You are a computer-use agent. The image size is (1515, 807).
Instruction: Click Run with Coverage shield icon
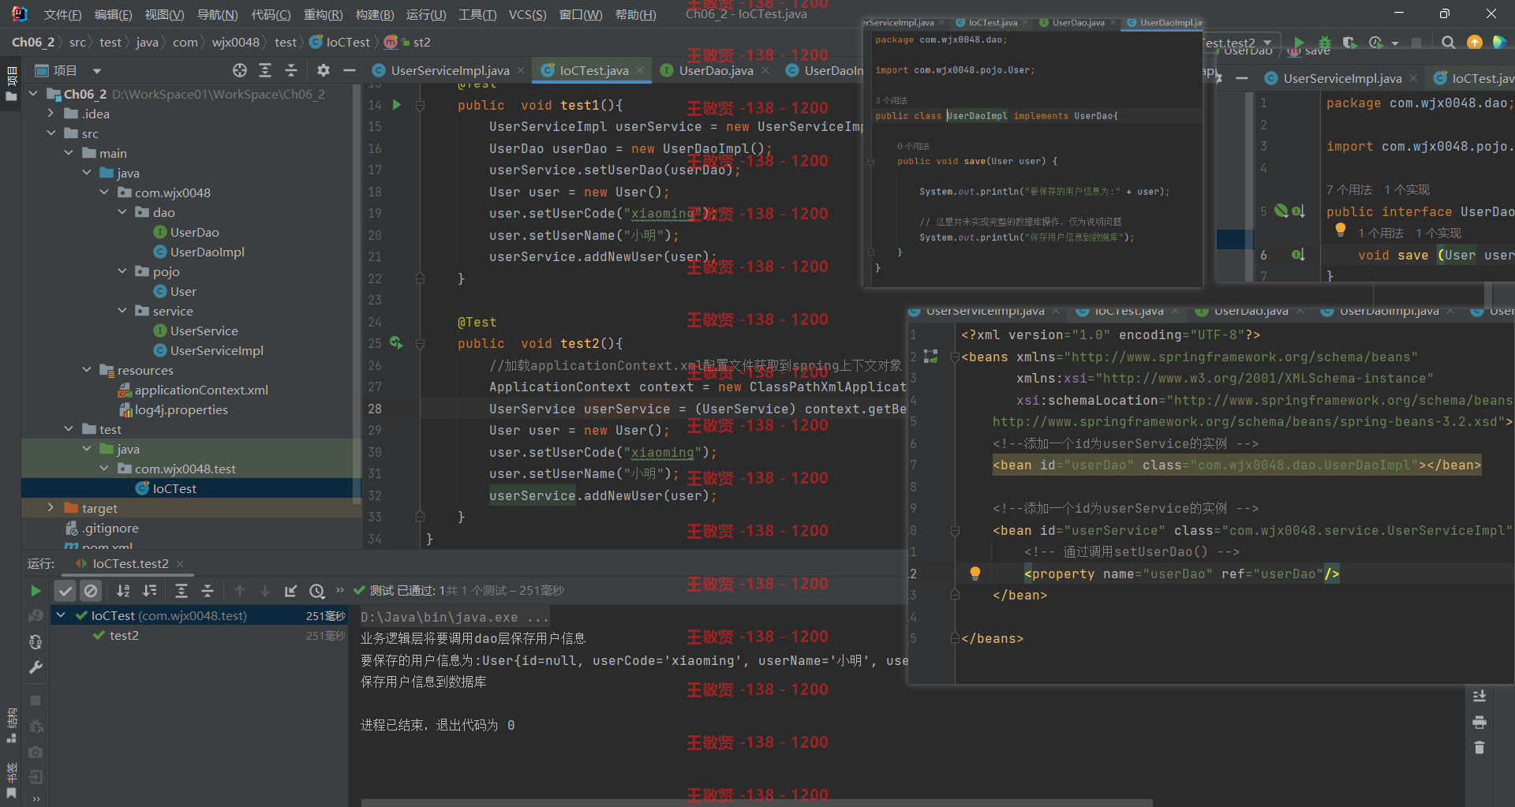click(1350, 42)
